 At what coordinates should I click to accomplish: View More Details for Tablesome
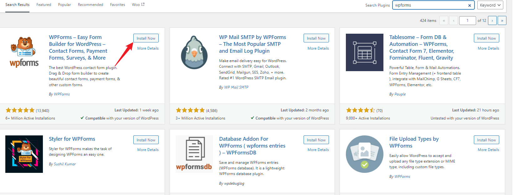488,48
